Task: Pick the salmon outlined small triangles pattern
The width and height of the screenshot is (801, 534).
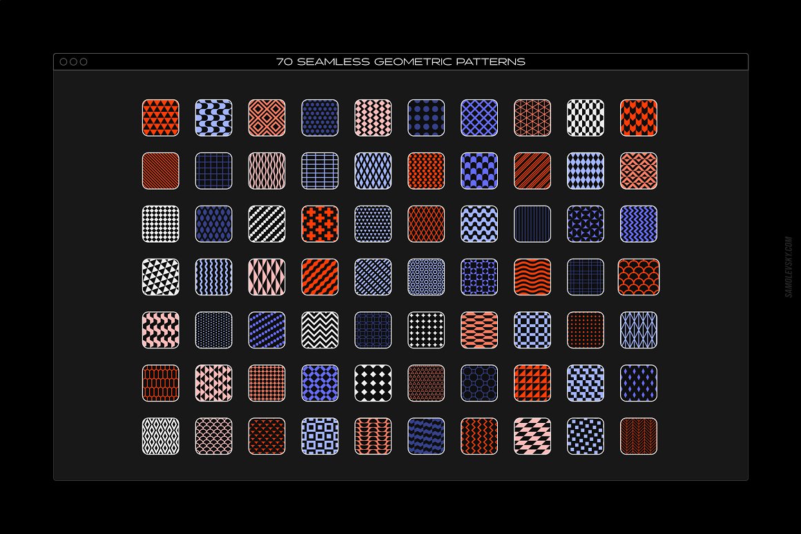Action: tap(426, 384)
